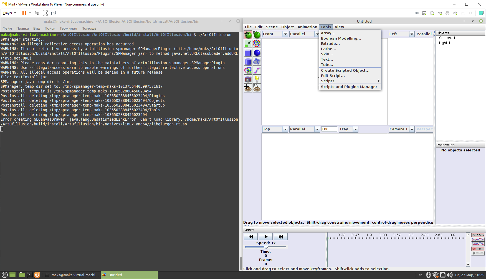The image size is (486, 279).
Task: Expand the Scripts submenu arrow
Action: 379,81
